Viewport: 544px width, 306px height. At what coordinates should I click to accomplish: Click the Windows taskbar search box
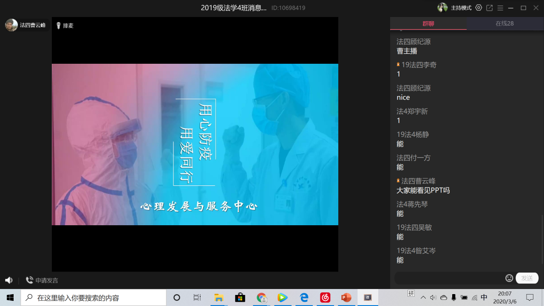click(x=93, y=297)
